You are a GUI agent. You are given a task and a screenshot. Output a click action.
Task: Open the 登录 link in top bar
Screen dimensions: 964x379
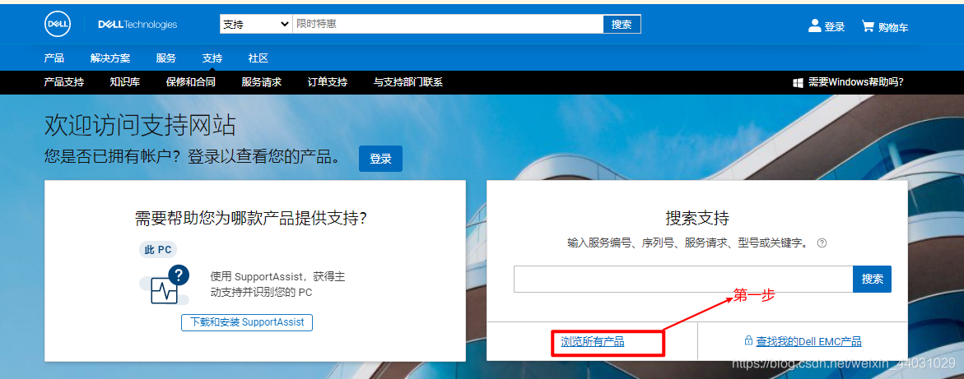pos(834,27)
